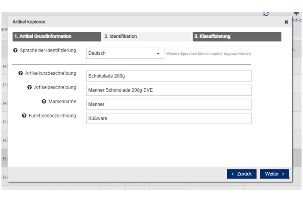Open help icon beside Artikelkurzbeschreibung
303x202 pixels.
pyautogui.click(x=20, y=73)
